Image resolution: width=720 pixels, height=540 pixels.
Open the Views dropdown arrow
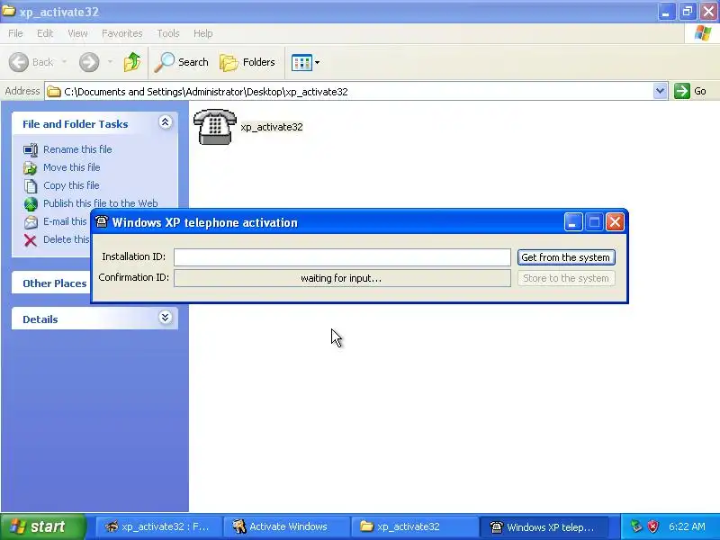tap(317, 62)
